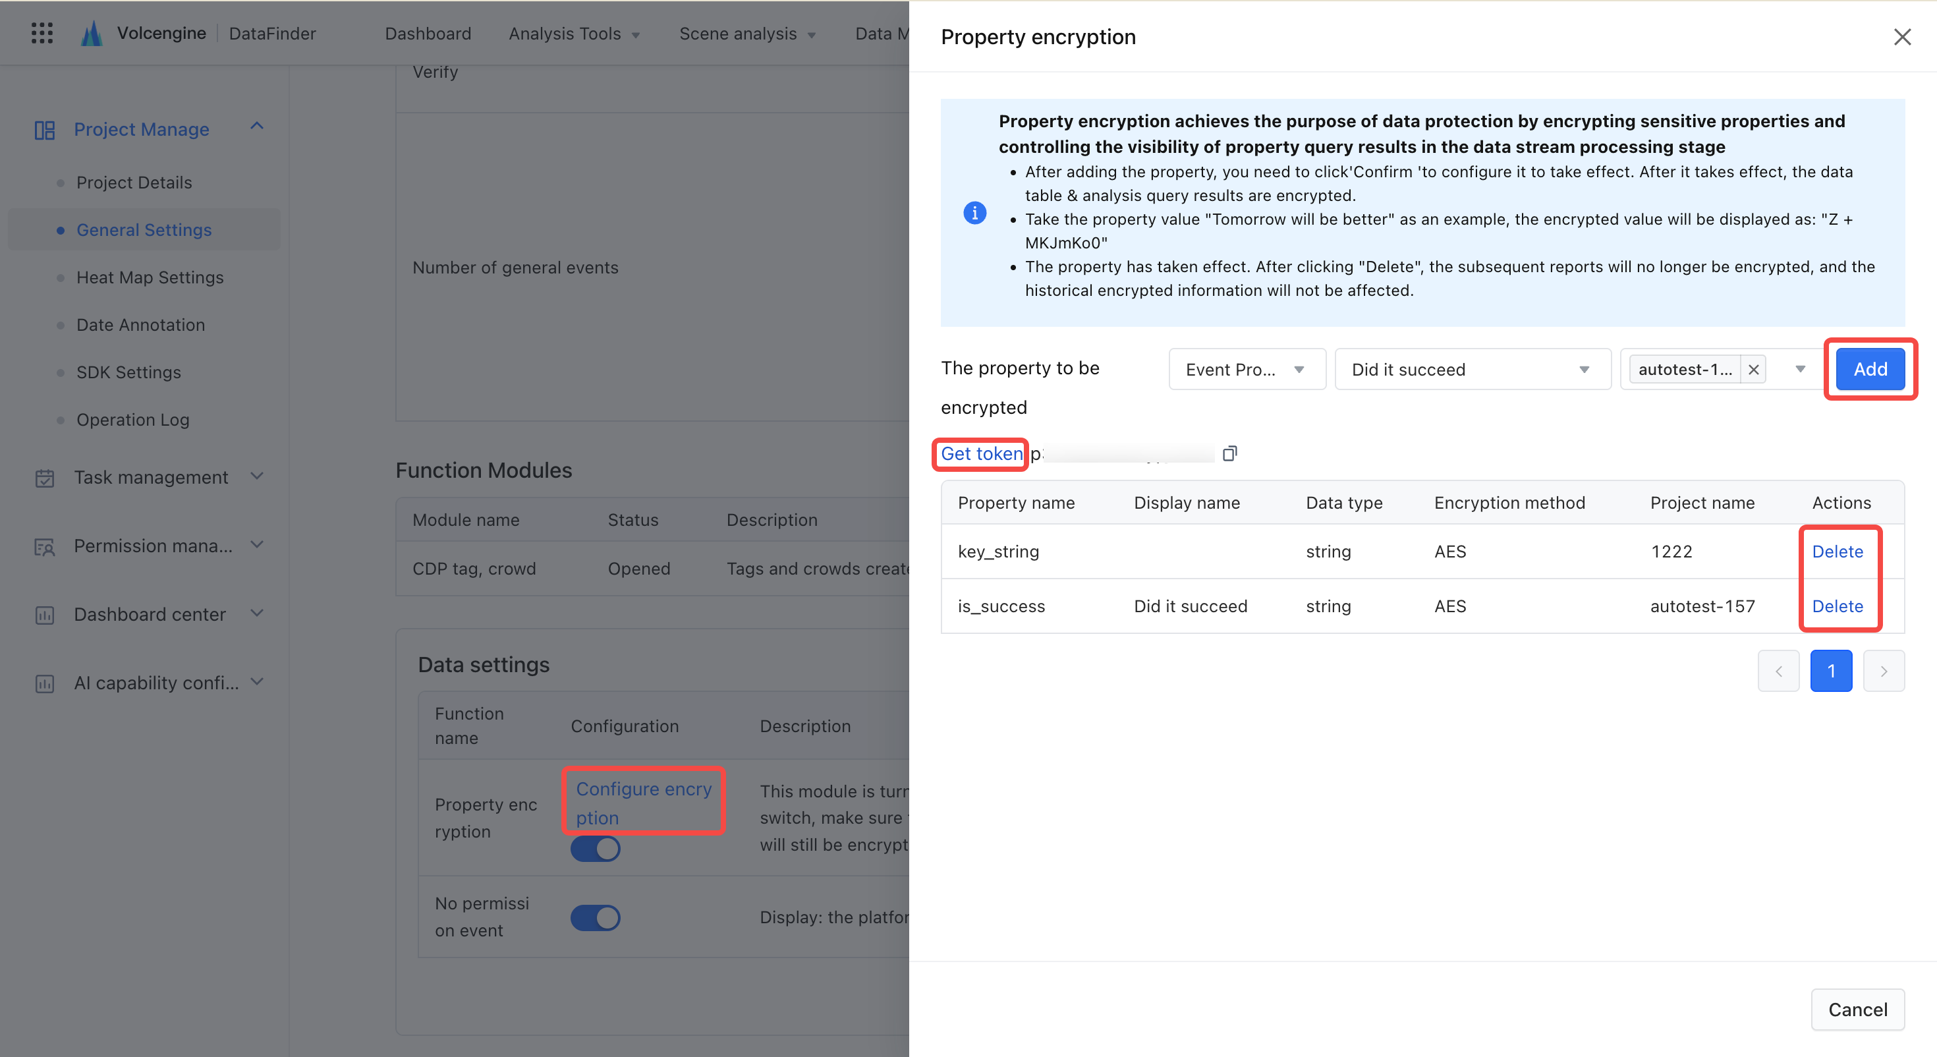Delete the is_success property row

point(1837,606)
